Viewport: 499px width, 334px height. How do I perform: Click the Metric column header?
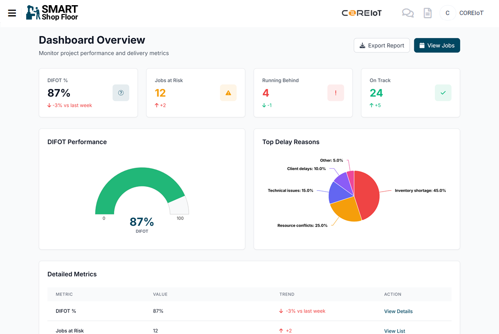(64, 294)
